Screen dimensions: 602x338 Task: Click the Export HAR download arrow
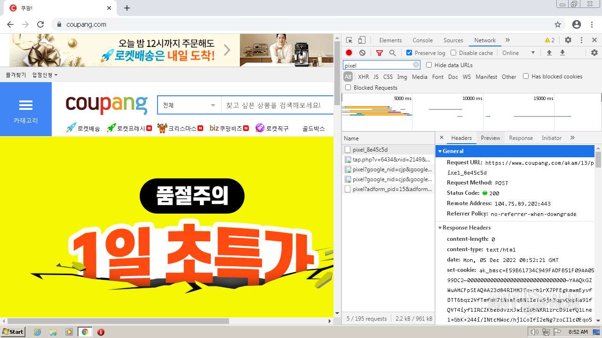point(562,53)
